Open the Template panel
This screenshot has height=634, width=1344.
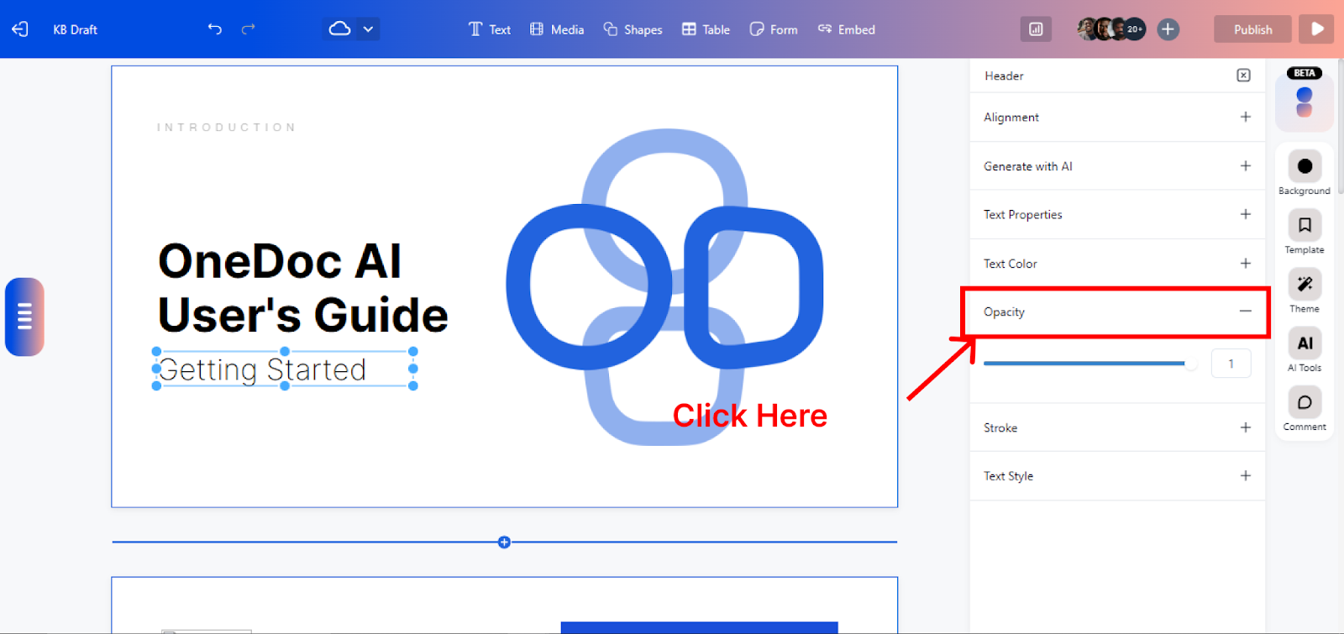pos(1305,232)
